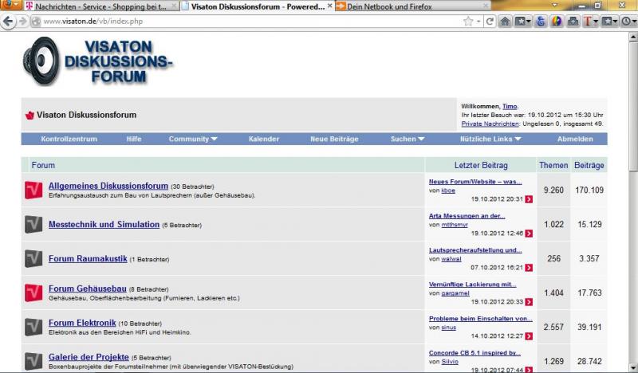Screen dimensions: 638x373
Task: Click status icon beside Messtechnik und Simulation
Action: coord(33,224)
